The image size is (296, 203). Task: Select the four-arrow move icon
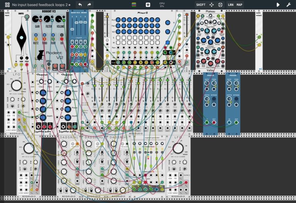[x=212, y=5]
